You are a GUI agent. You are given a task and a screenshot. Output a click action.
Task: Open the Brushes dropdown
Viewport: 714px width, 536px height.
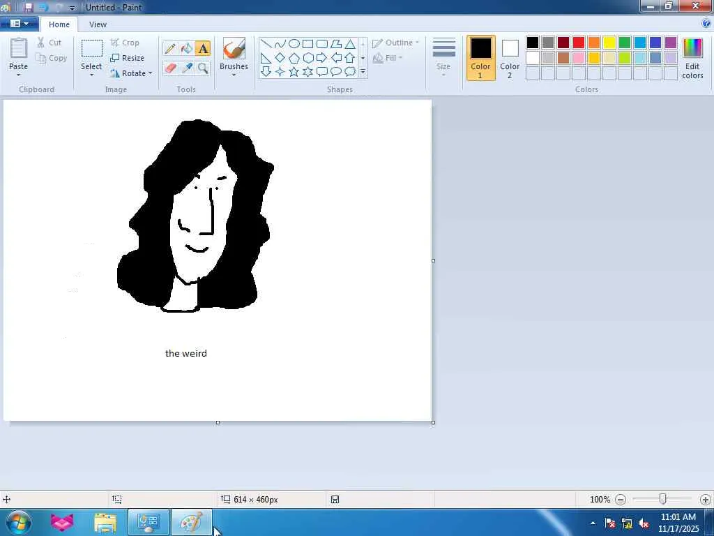click(x=234, y=74)
